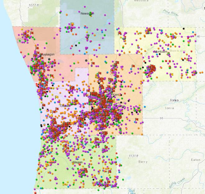
Task: Click the Eaton county label
Action: (x=196, y=160)
